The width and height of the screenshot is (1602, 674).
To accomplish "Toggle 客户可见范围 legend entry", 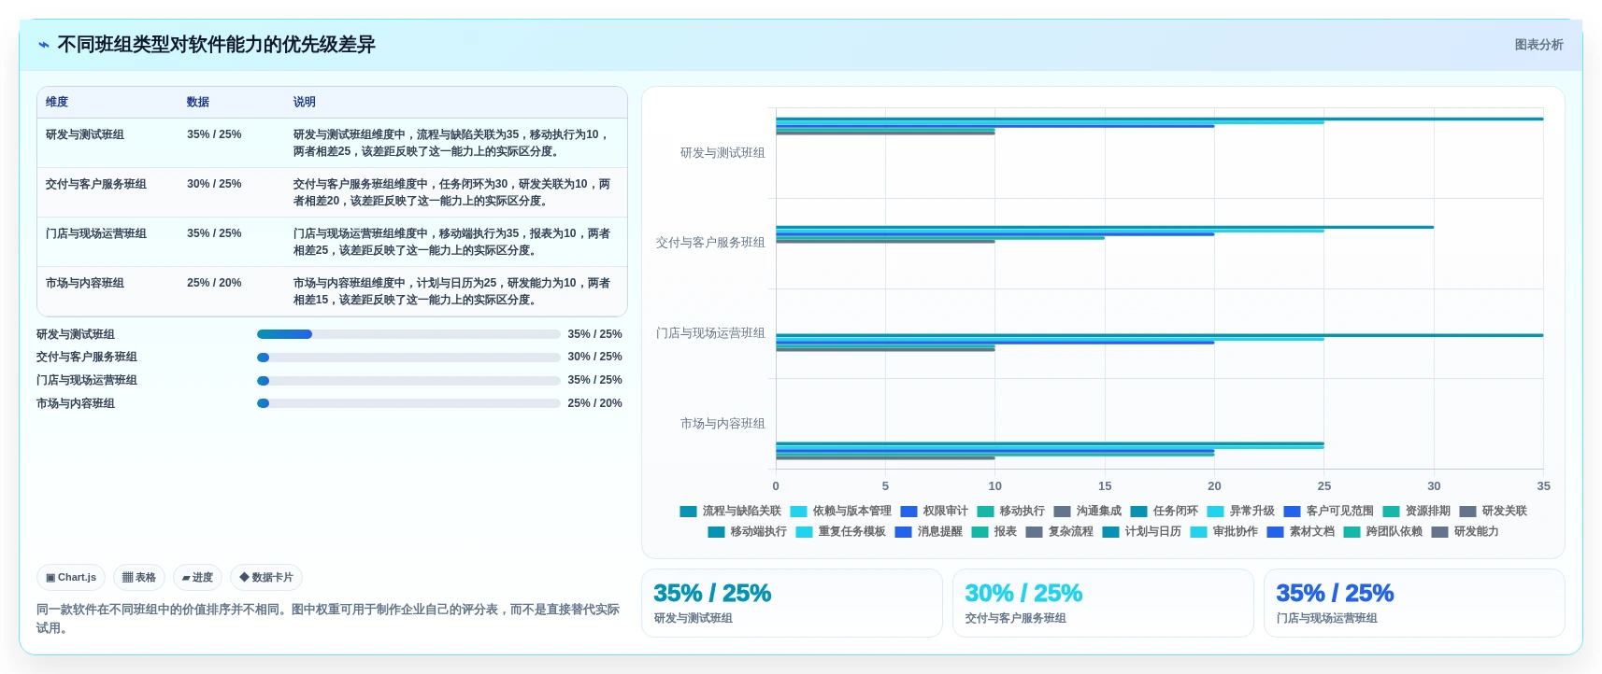I will coord(1329,512).
